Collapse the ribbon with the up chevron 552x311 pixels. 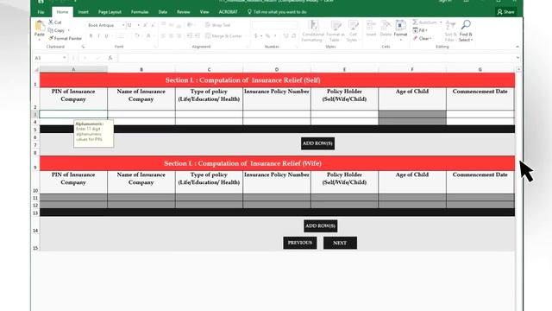(517, 47)
